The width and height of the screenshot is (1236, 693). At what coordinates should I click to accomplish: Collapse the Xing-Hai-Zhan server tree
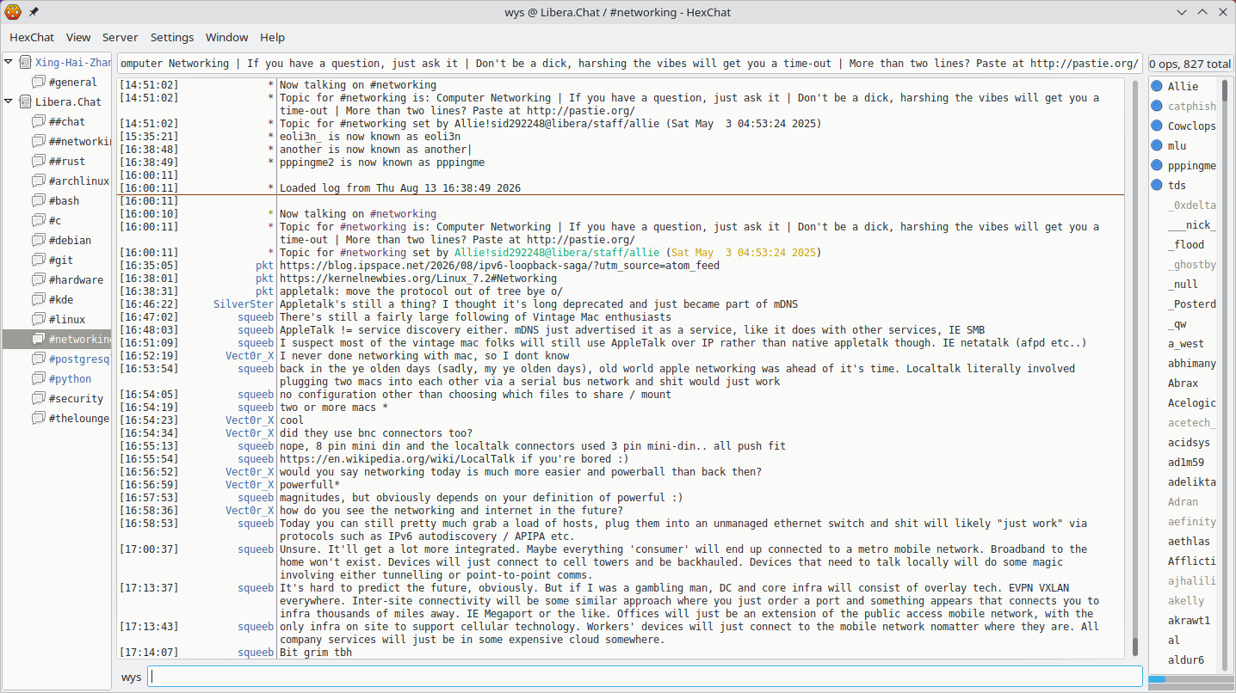click(9, 62)
